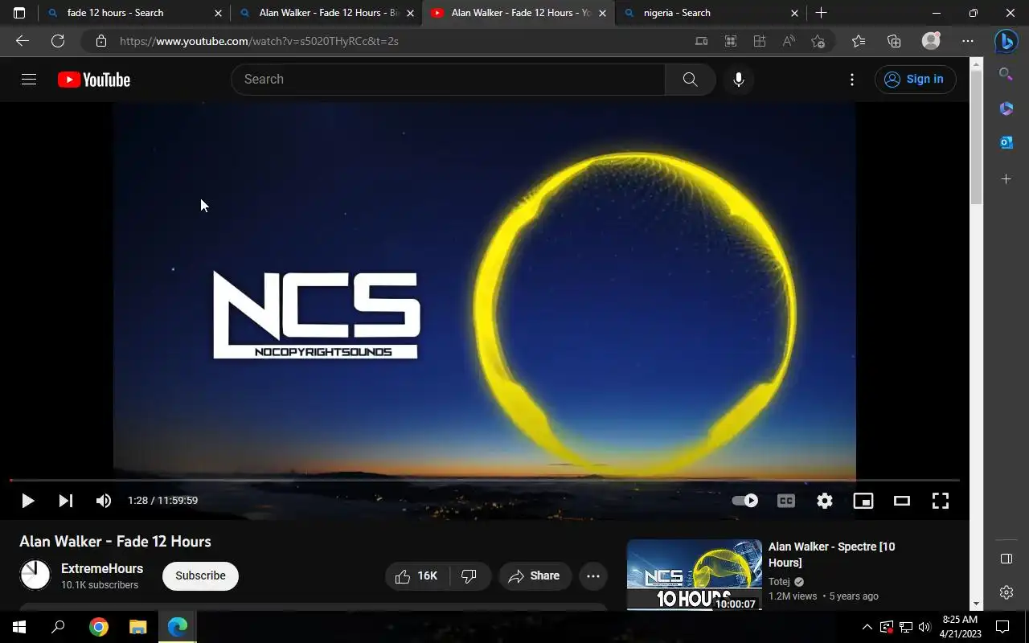This screenshot has height=643, width=1029.
Task: Open the Windows Start menu
Action: tap(19, 627)
